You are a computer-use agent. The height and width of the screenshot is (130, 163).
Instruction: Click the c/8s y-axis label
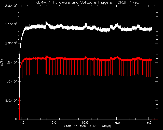[x=2, y=62]
